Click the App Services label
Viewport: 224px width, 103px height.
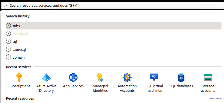coord(73,86)
